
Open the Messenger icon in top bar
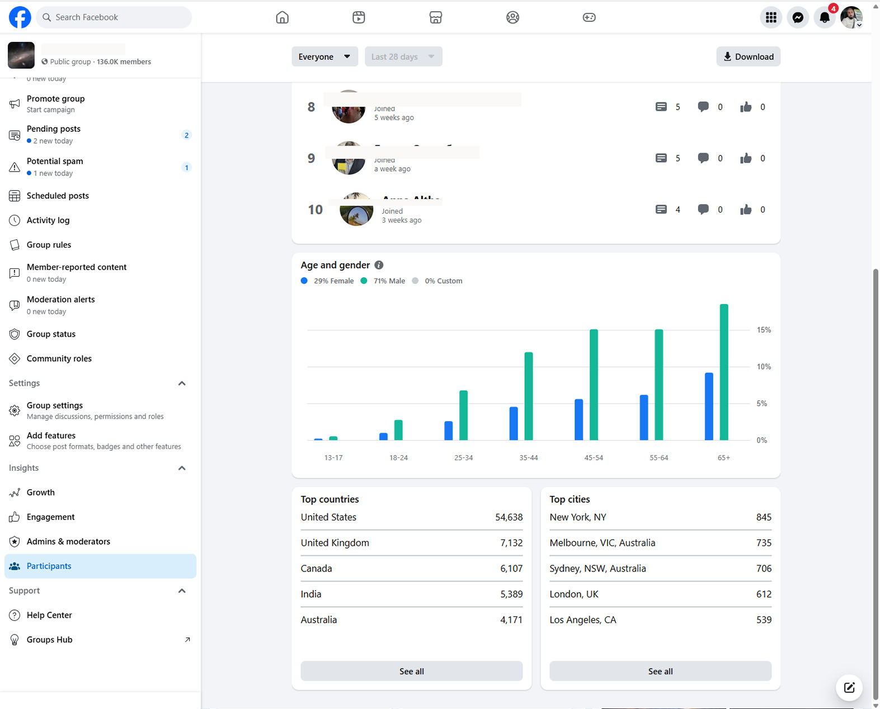click(x=798, y=17)
